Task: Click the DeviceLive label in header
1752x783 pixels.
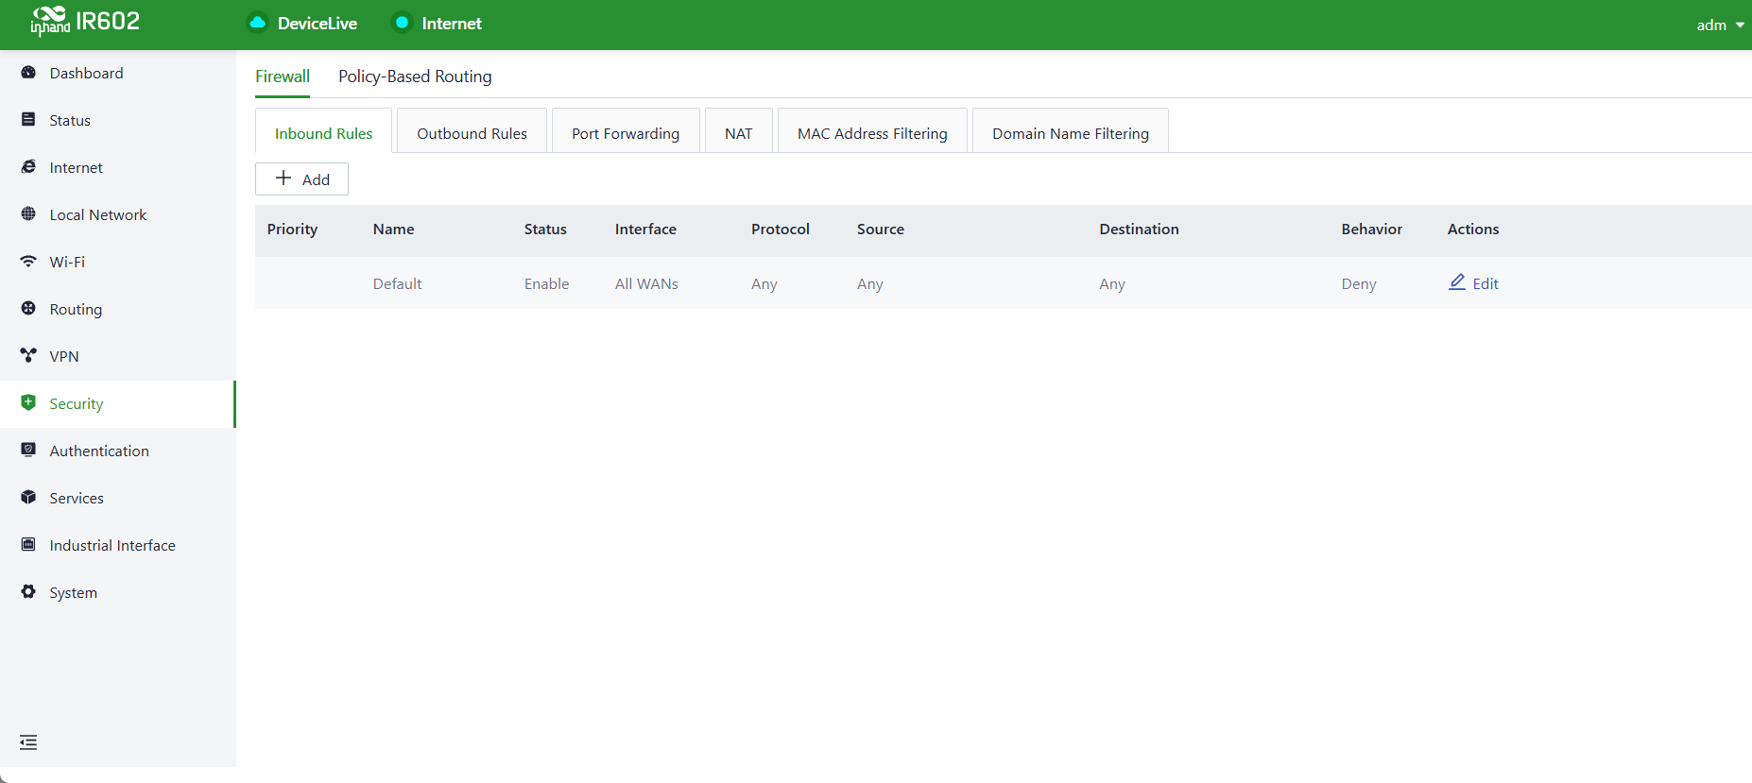Action: pos(318,24)
